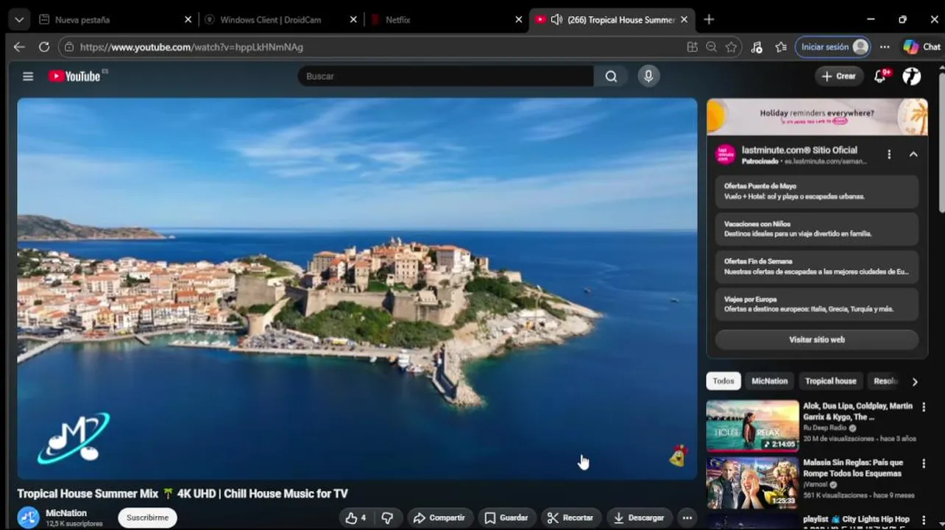
Task: Click the MicNation logo watermark in the video
Action: point(74,438)
